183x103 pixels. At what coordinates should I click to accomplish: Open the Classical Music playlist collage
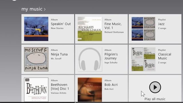coord(143,59)
